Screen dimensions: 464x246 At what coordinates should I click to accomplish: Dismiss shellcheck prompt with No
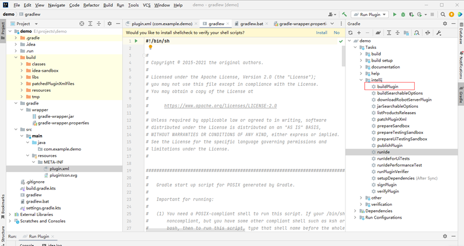[x=337, y=33]
